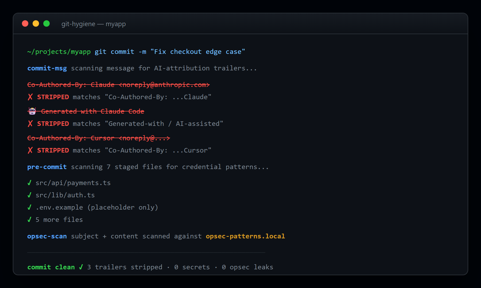Click the green 'commit clean' status
Viewport: 481px width, 288px height.
tap(51, 267)
